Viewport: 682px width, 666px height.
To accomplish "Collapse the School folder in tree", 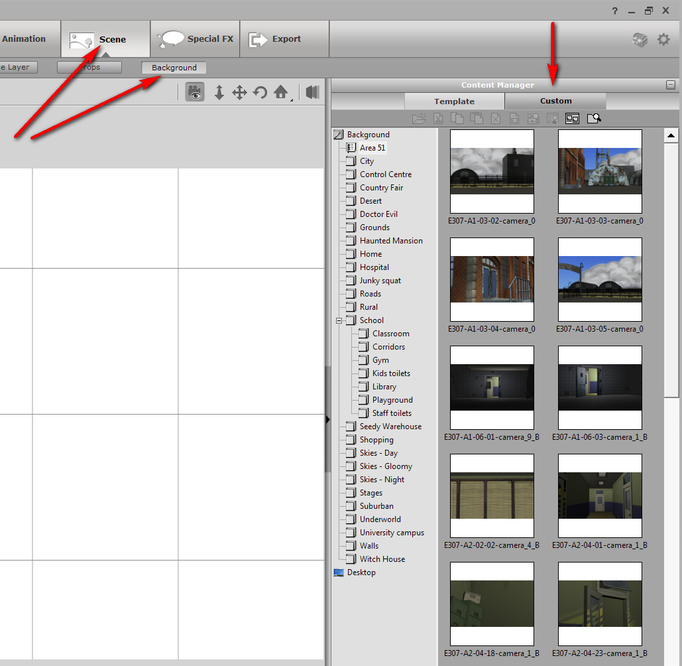I will tap(339, 320).
